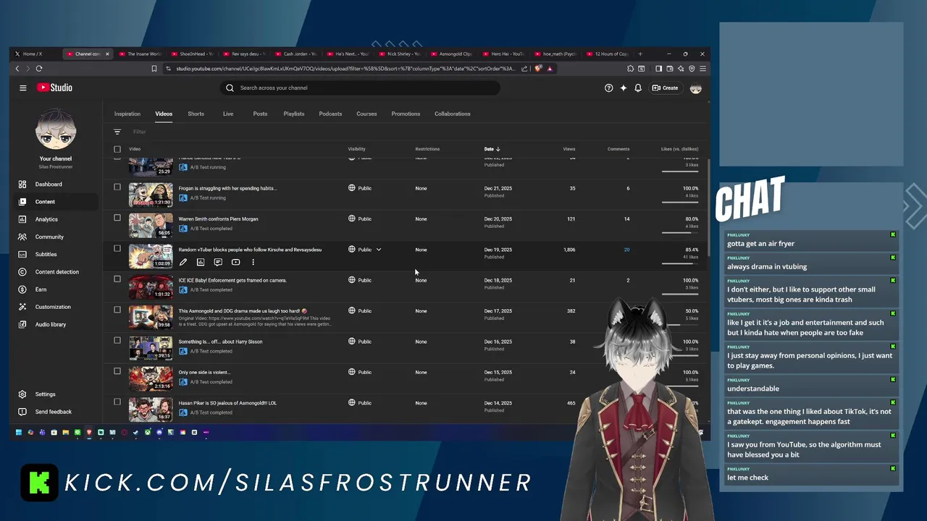Click the Create button
Image resolution: width=927 pixels, height=521 pixels.
[665, 88]
